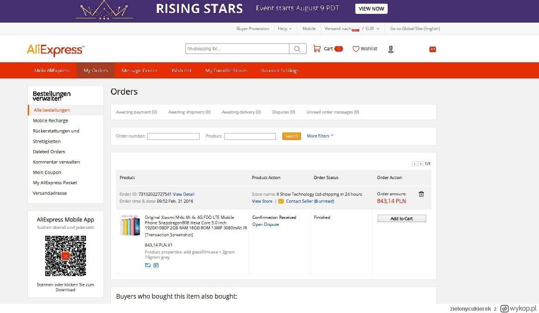Open the View Store link
Screen dimensions: 539x313
pos(262,201)
